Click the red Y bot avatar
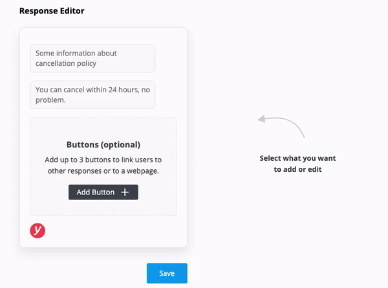The height and width of the screenshot is (288, 388). point(38,231)
